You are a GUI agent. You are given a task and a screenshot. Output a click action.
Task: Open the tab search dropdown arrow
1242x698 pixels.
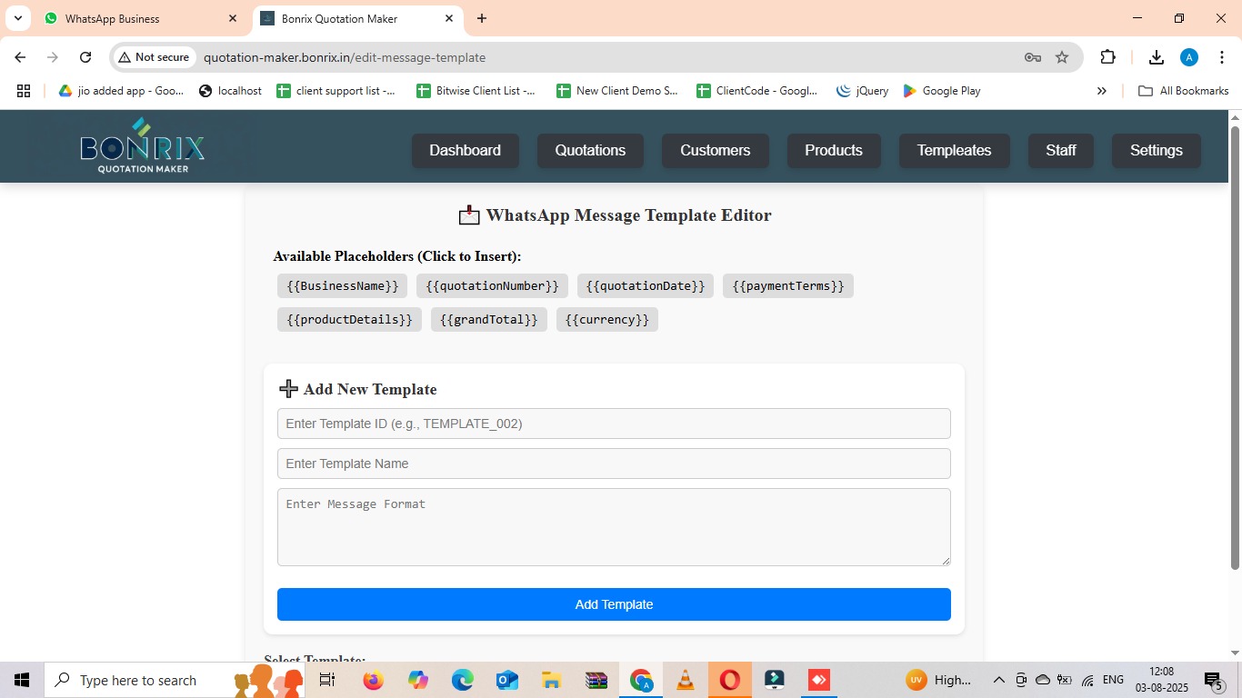(x=17, y=18)
